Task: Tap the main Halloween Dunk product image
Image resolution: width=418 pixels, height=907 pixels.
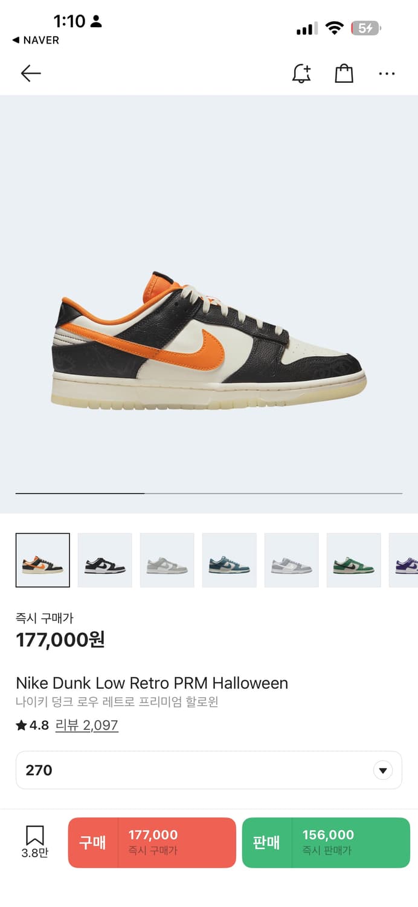Action: click(209, 342)
